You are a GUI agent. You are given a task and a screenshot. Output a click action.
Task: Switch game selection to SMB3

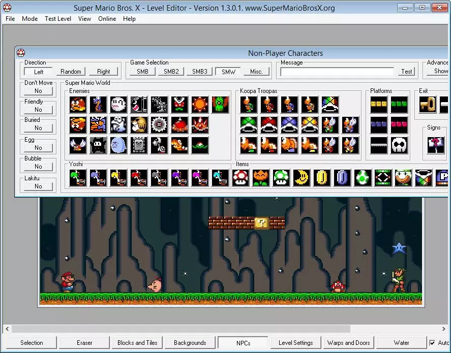tap(200, 71)
